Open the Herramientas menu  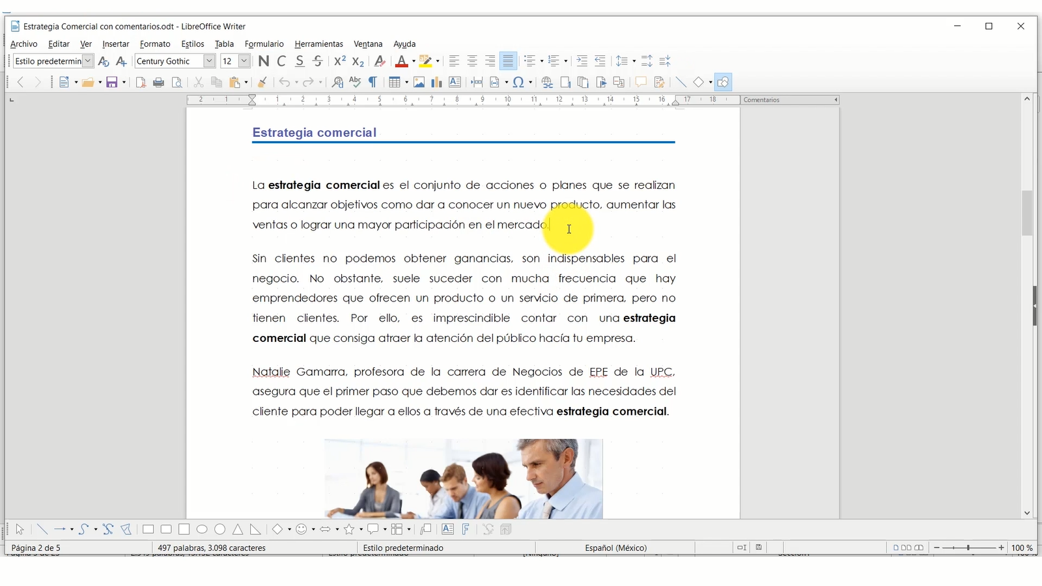[x=318, y=44]
